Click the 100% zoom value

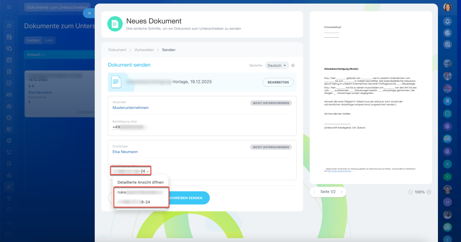pos(420,192)
